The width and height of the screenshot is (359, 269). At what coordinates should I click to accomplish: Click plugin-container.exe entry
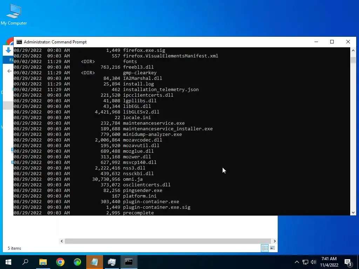(x=151, y=201)
